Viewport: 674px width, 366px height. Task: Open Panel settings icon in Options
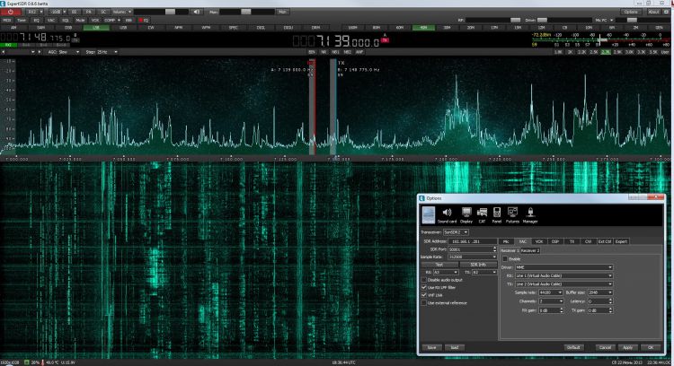[x=496, y=215]
